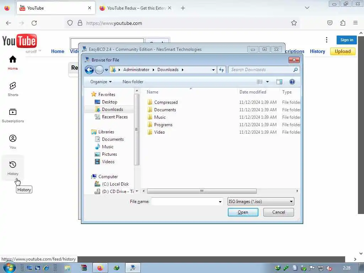Cancel the Browse for File dialog
This screenshot has height=273, width=364.
pyautogui.click(x=278, y=212)
